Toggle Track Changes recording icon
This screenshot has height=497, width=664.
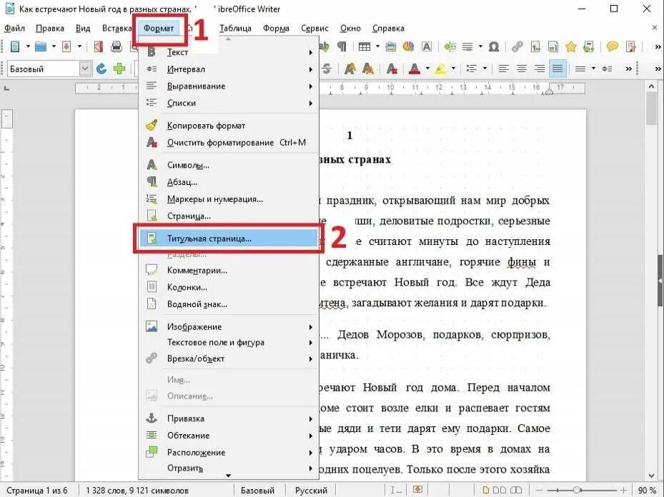(631, 46)
